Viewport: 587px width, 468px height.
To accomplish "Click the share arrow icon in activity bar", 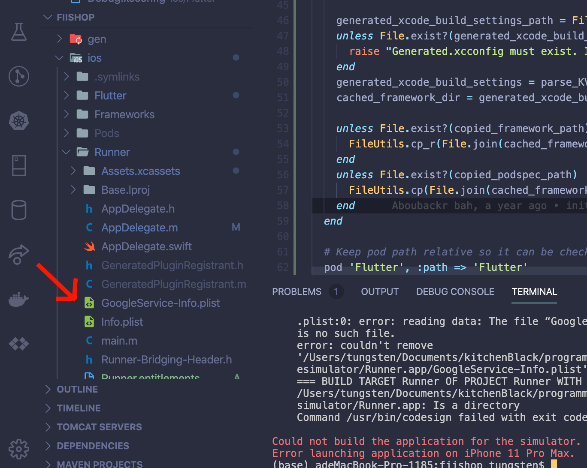I will 18,255.
